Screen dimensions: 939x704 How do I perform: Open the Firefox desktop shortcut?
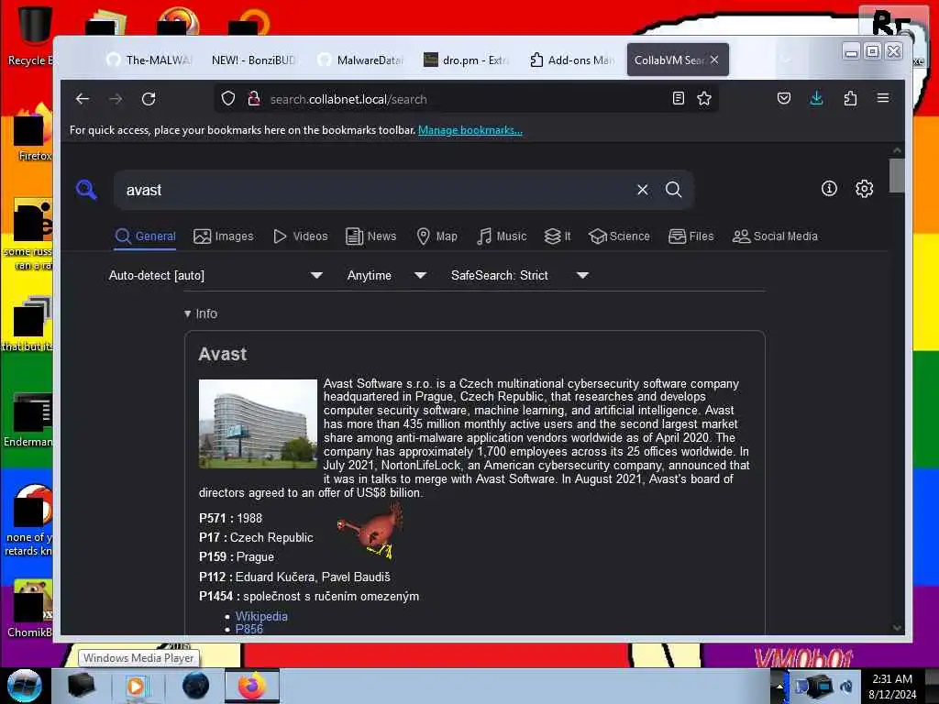click(x=33, y=134)
